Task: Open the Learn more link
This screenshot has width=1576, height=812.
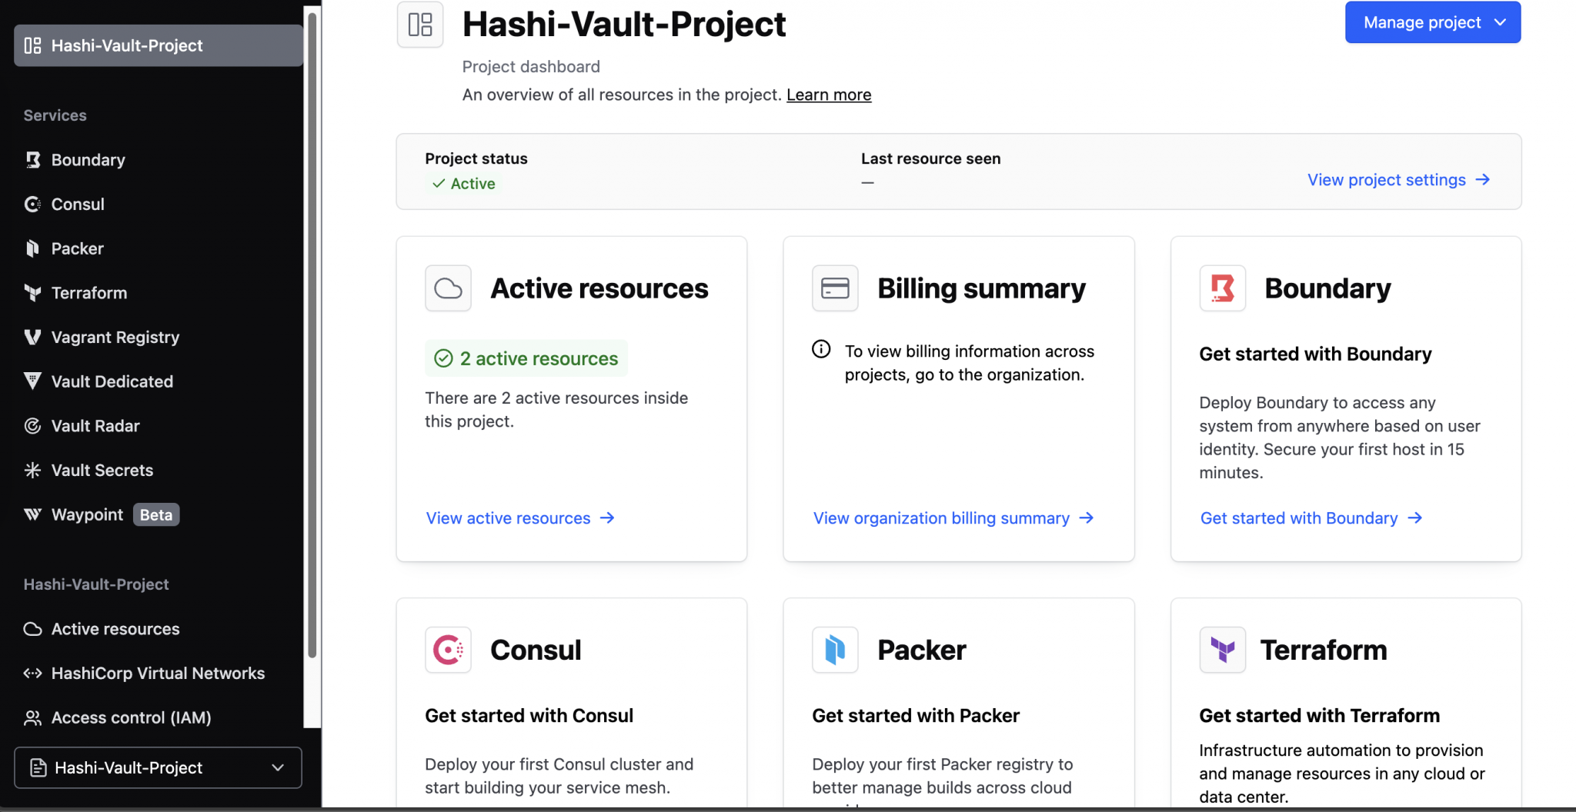Action: pos(828,95)
